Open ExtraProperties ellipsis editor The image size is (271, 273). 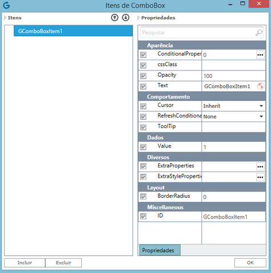click(260, 167)
